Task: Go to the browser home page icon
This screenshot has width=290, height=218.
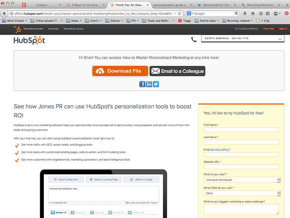Action: [253, 13]
